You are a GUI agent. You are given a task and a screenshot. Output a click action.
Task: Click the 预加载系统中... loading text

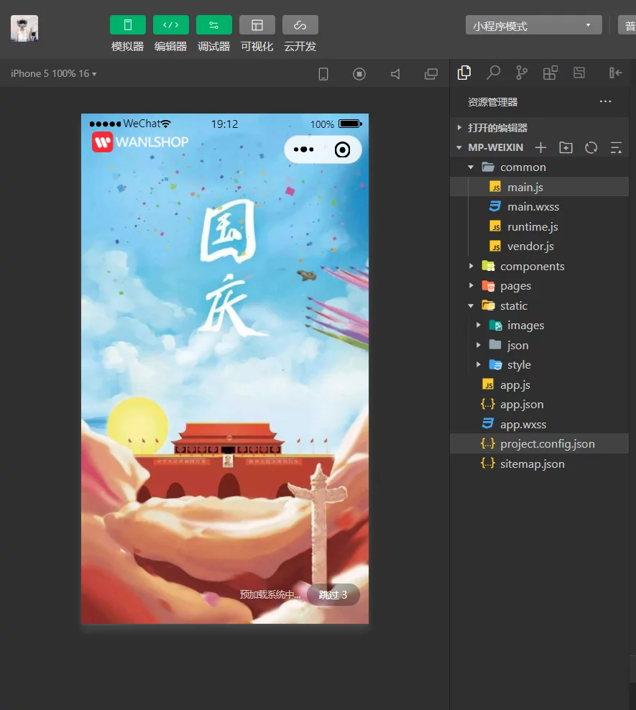pos(269,594)
